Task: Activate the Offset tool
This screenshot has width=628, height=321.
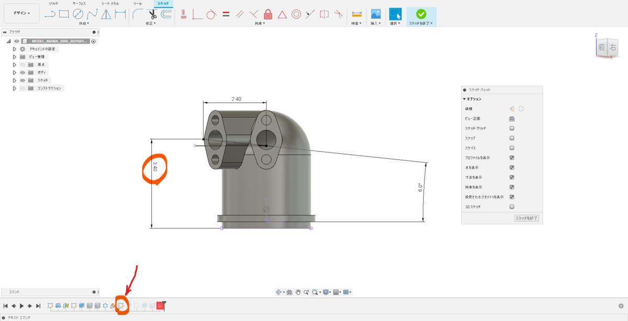Action: coord(166,14)
